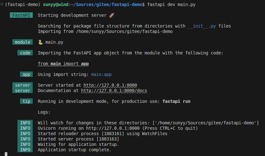Click the tip label badge
Viewport: 265px width, 156px height.
click(26, 101)
